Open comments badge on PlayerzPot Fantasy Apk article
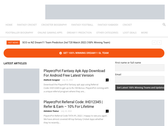Viewport: 168px width, 126px height. click(x=107, y=80)
